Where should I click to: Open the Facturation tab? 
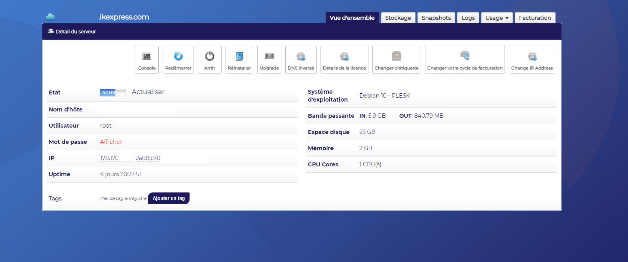[x=535, y=18]
